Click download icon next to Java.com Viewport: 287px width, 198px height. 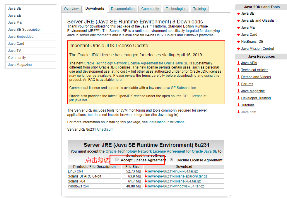point(239,112)
